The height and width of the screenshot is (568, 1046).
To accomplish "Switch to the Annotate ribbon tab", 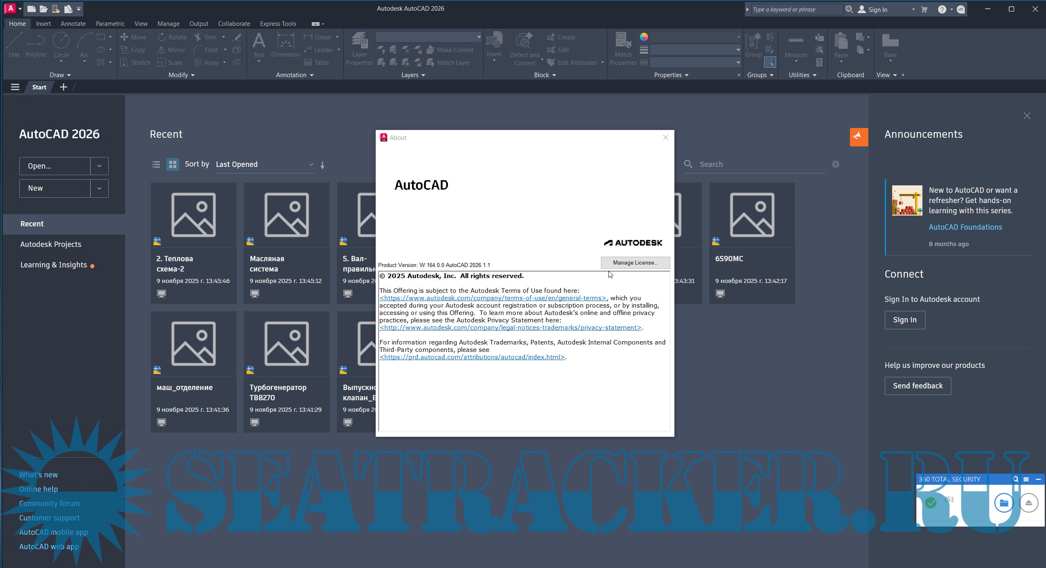I will tap(73, 24).
